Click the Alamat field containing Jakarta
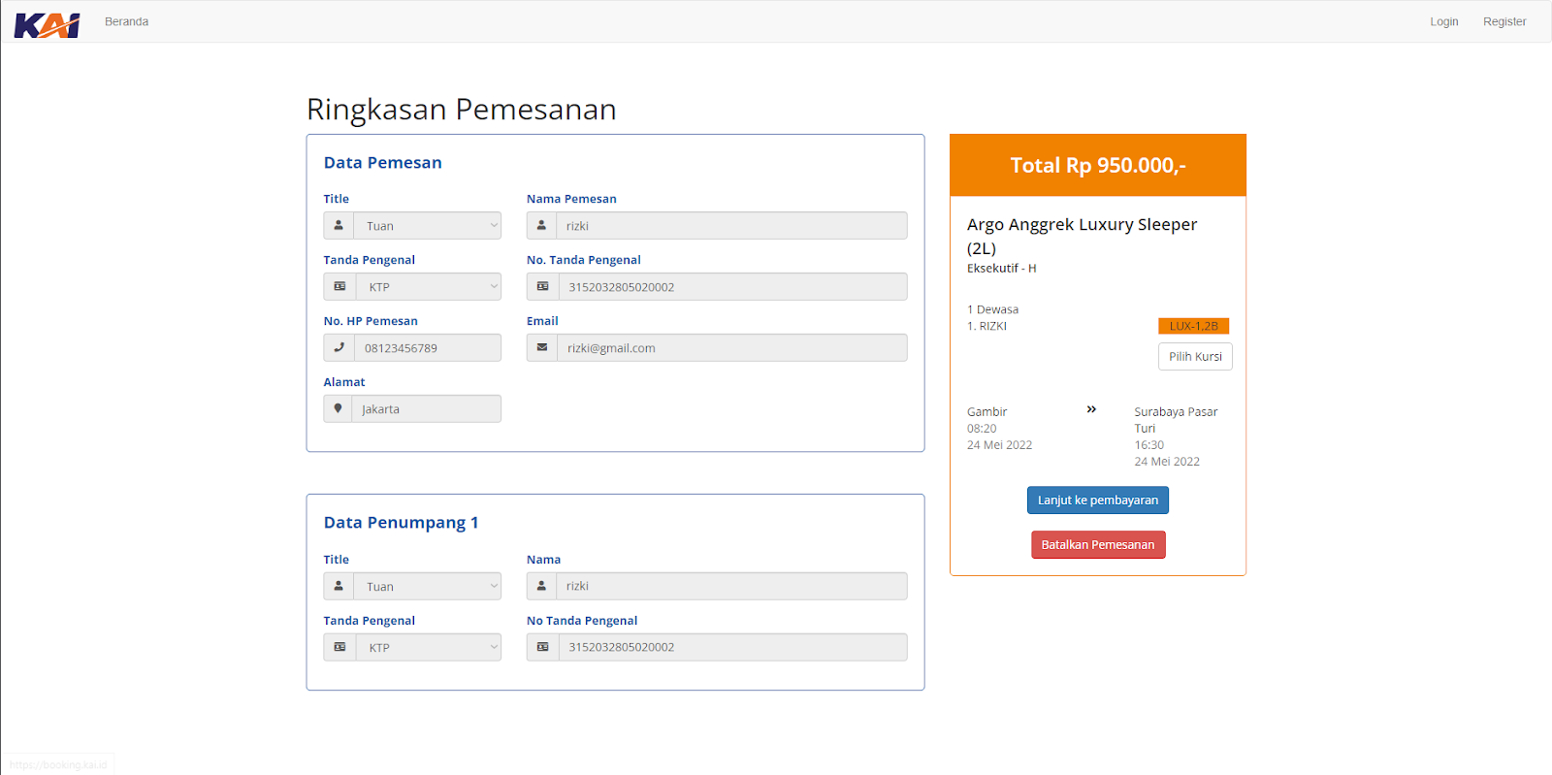The image size is (1552, 775). 427,408
